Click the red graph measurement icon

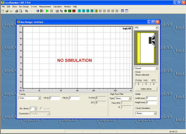coord(74,11)
